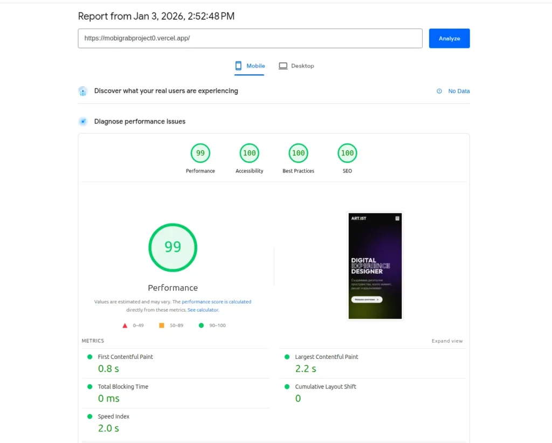Open the performance score is calculated link

(218, 301)
